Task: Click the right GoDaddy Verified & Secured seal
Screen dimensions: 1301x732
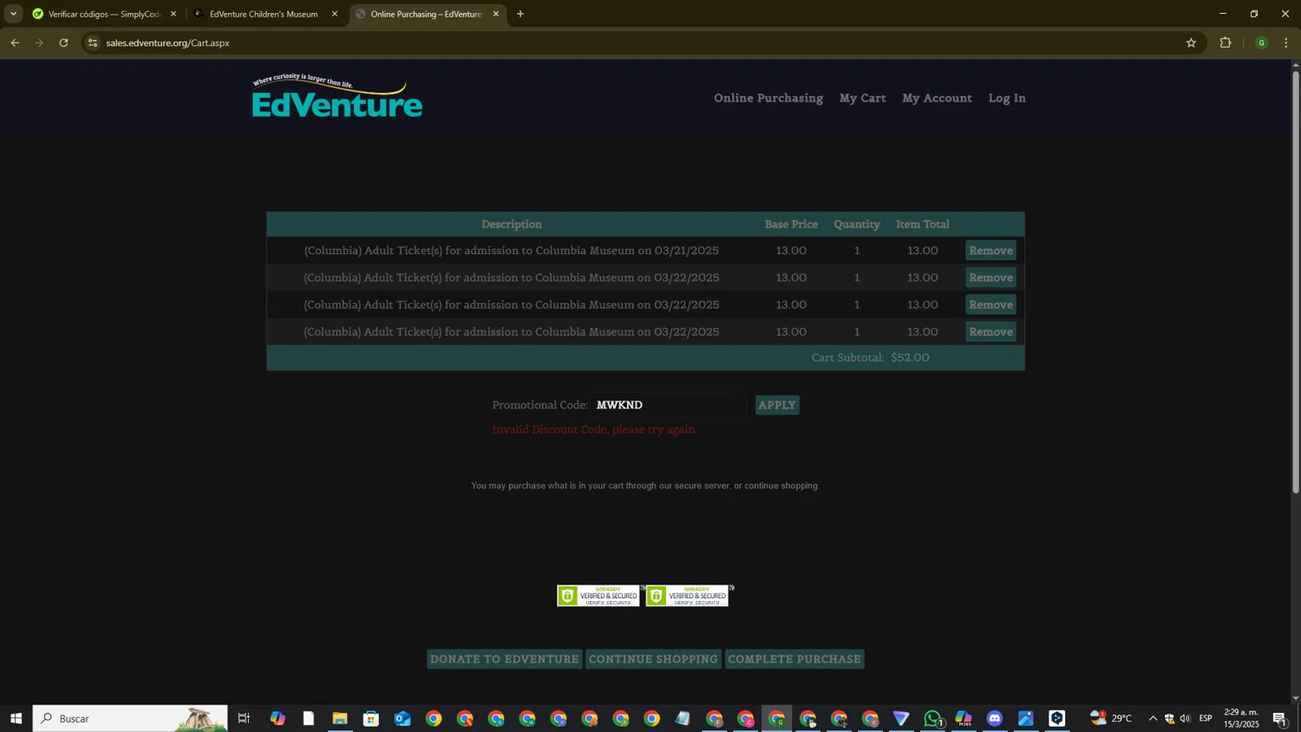Action: [687, 596]
